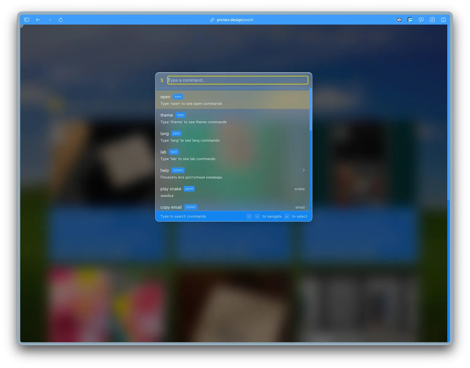Click the hand cursor extension icon
This screenshot has width=470, height=368.
coord(399,20)
